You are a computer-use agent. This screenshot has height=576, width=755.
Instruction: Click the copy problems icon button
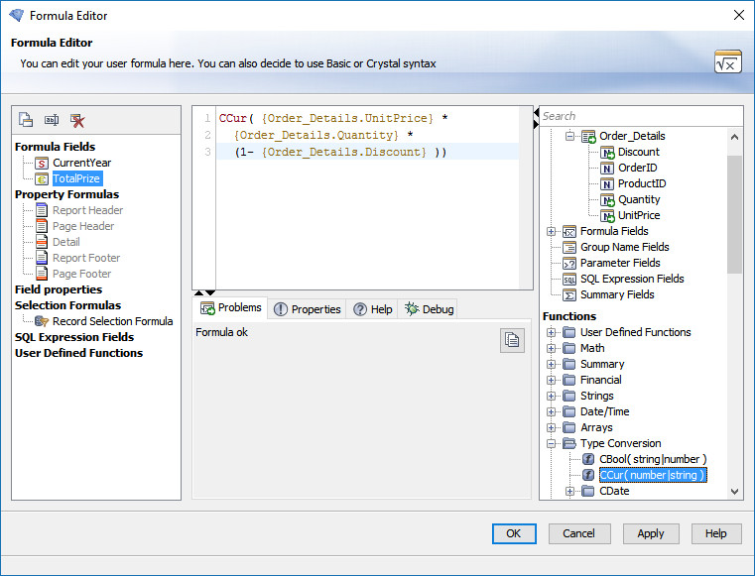(511, 340)
